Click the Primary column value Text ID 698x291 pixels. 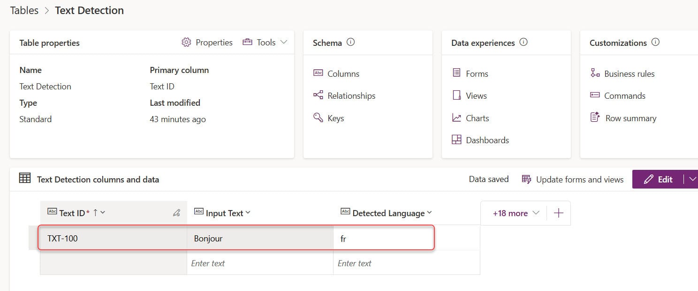(x=162, y=87)
